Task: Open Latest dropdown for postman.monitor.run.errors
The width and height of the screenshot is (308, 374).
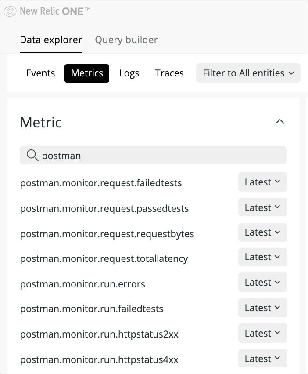Action: pos(262,282)
